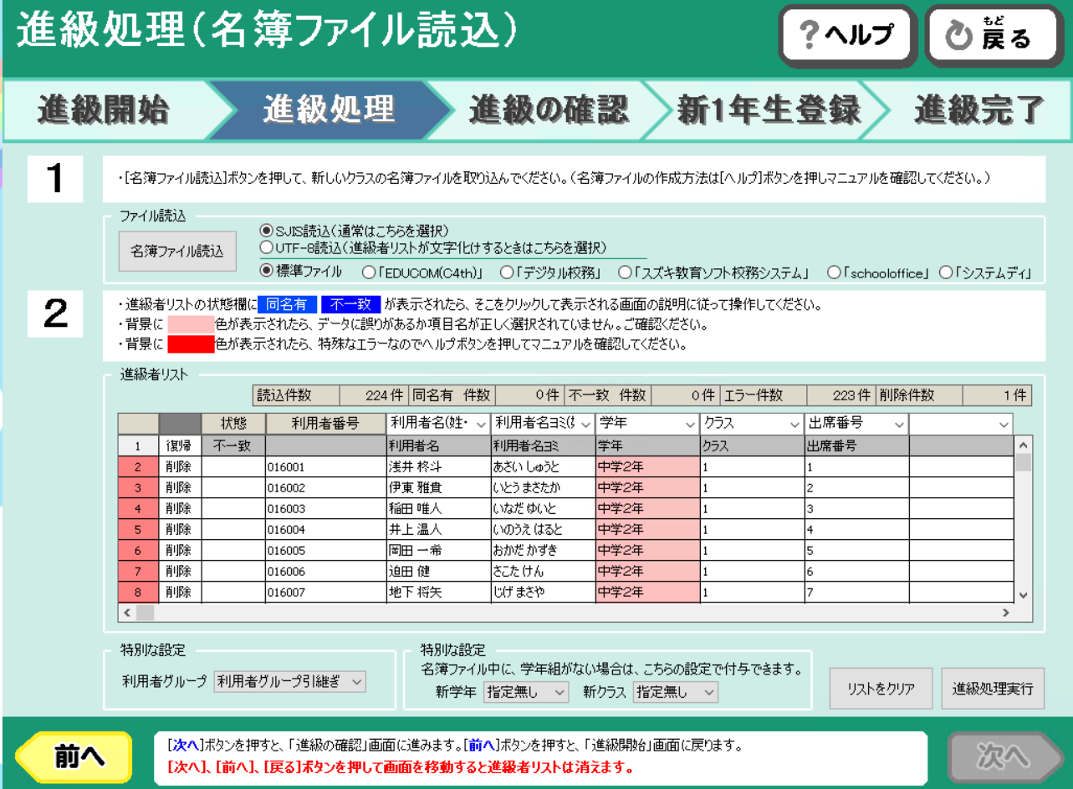This screenshot has width=1073, height=789.
Task: Click user number 016001 cell
Action: pyautogui.click(x=325, y=467)
